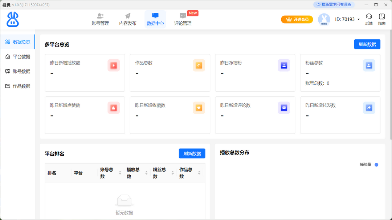Image resolution: width=392 pixels, height=220 pixels.
Task: Click the like icon on 昨日新增点赞数 card
Action: click(x=114, y=108)
